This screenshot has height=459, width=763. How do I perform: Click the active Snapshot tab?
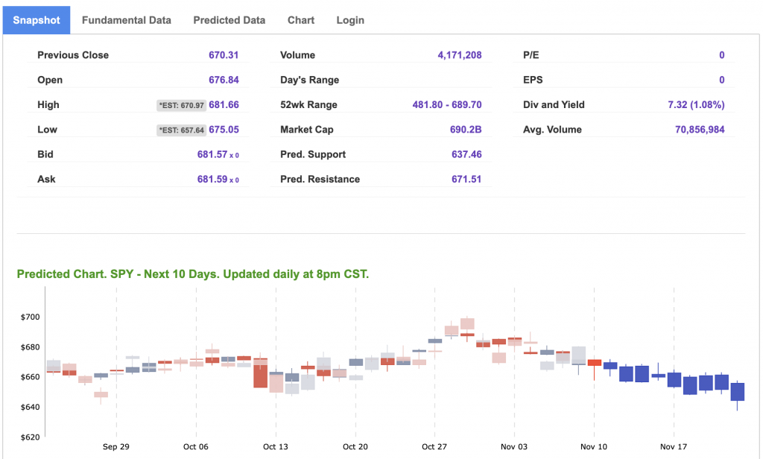coord(37,20)
